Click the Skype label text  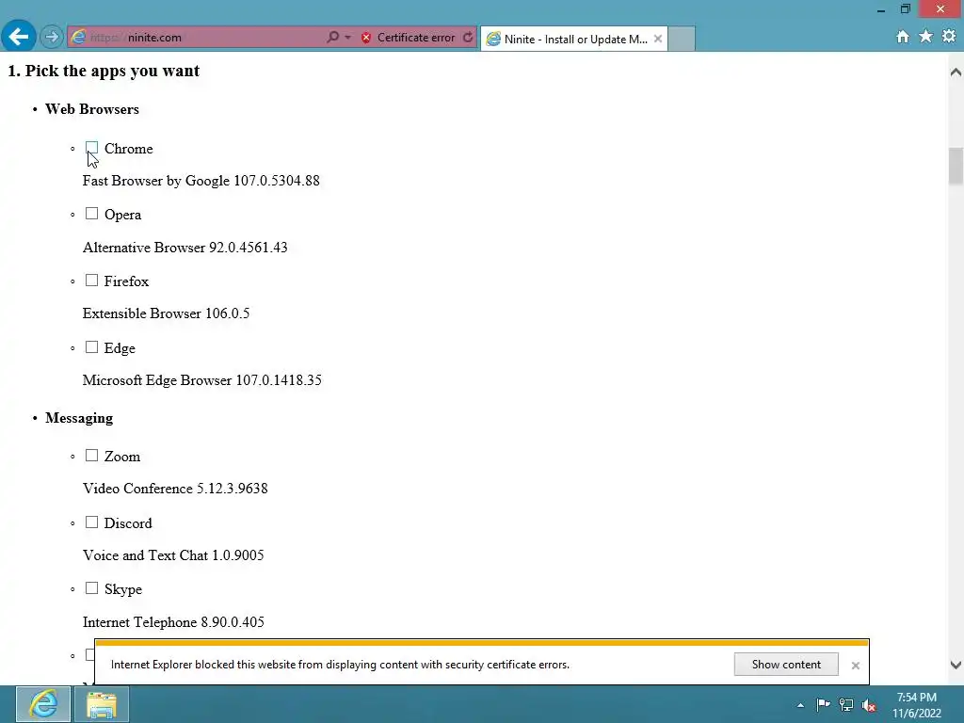[x=123, y=589]
